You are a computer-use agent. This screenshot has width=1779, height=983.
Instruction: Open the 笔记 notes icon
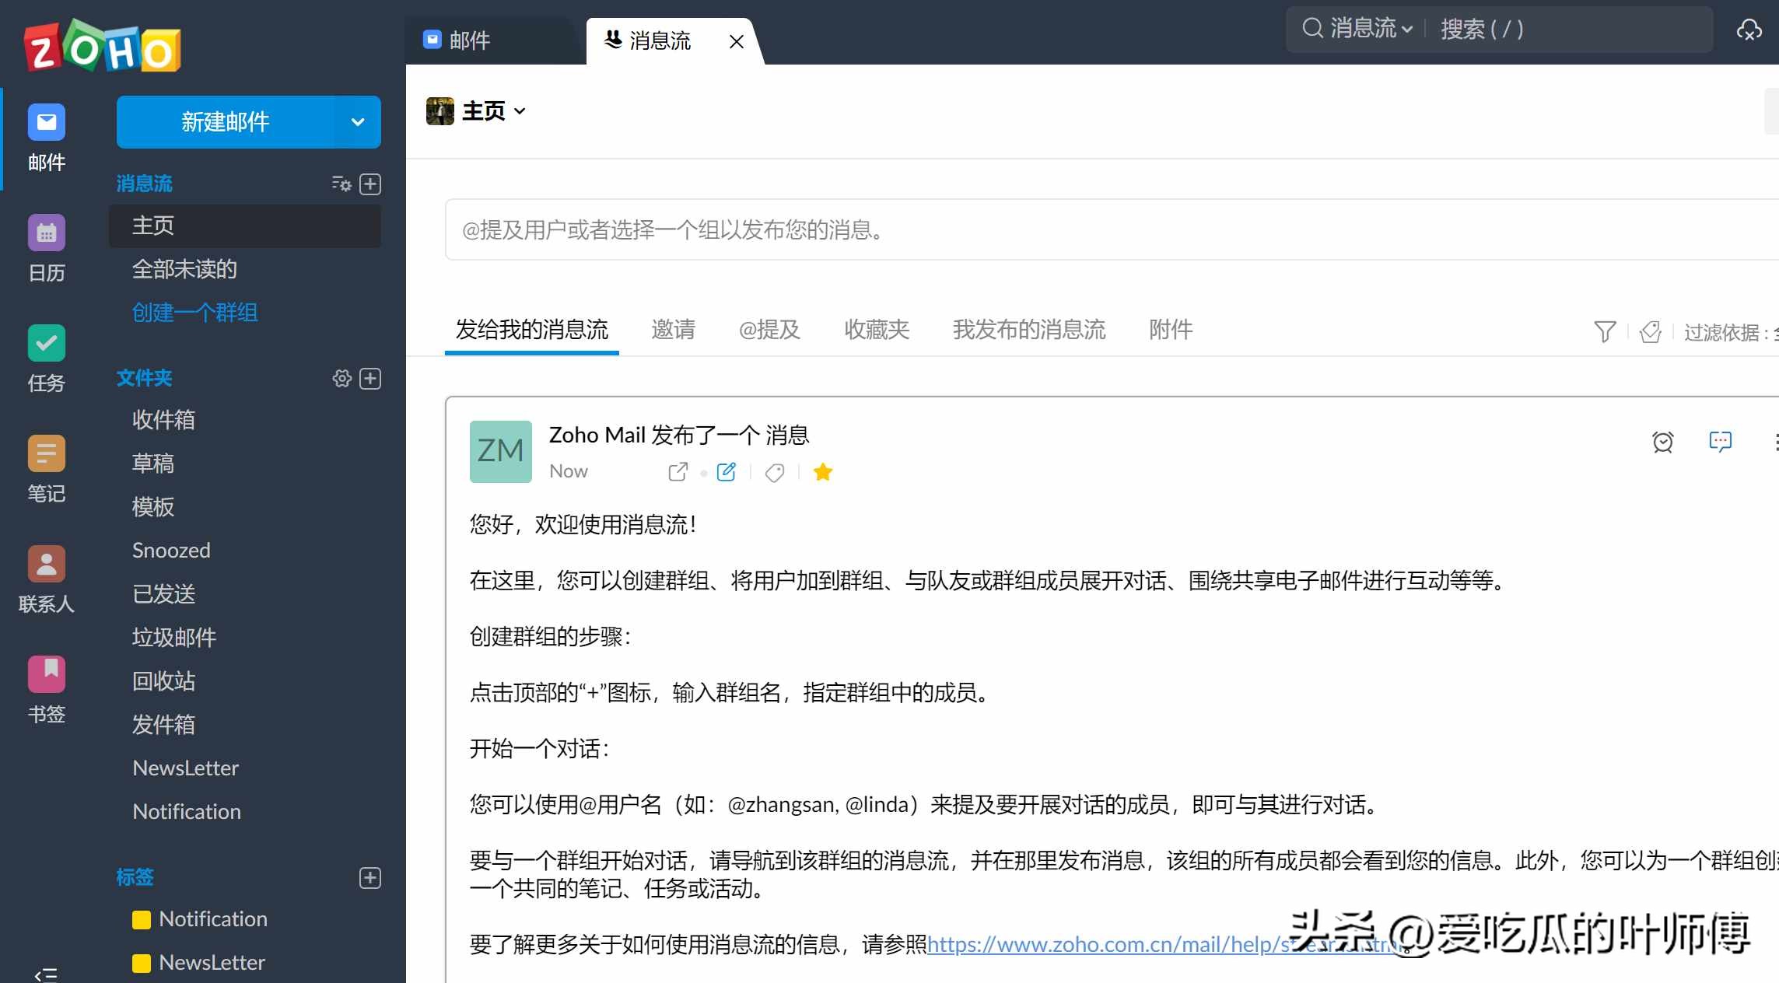[45, 453]
